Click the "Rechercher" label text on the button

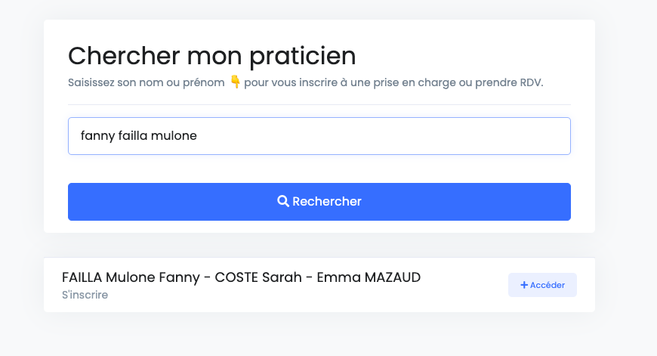(326, 201)
